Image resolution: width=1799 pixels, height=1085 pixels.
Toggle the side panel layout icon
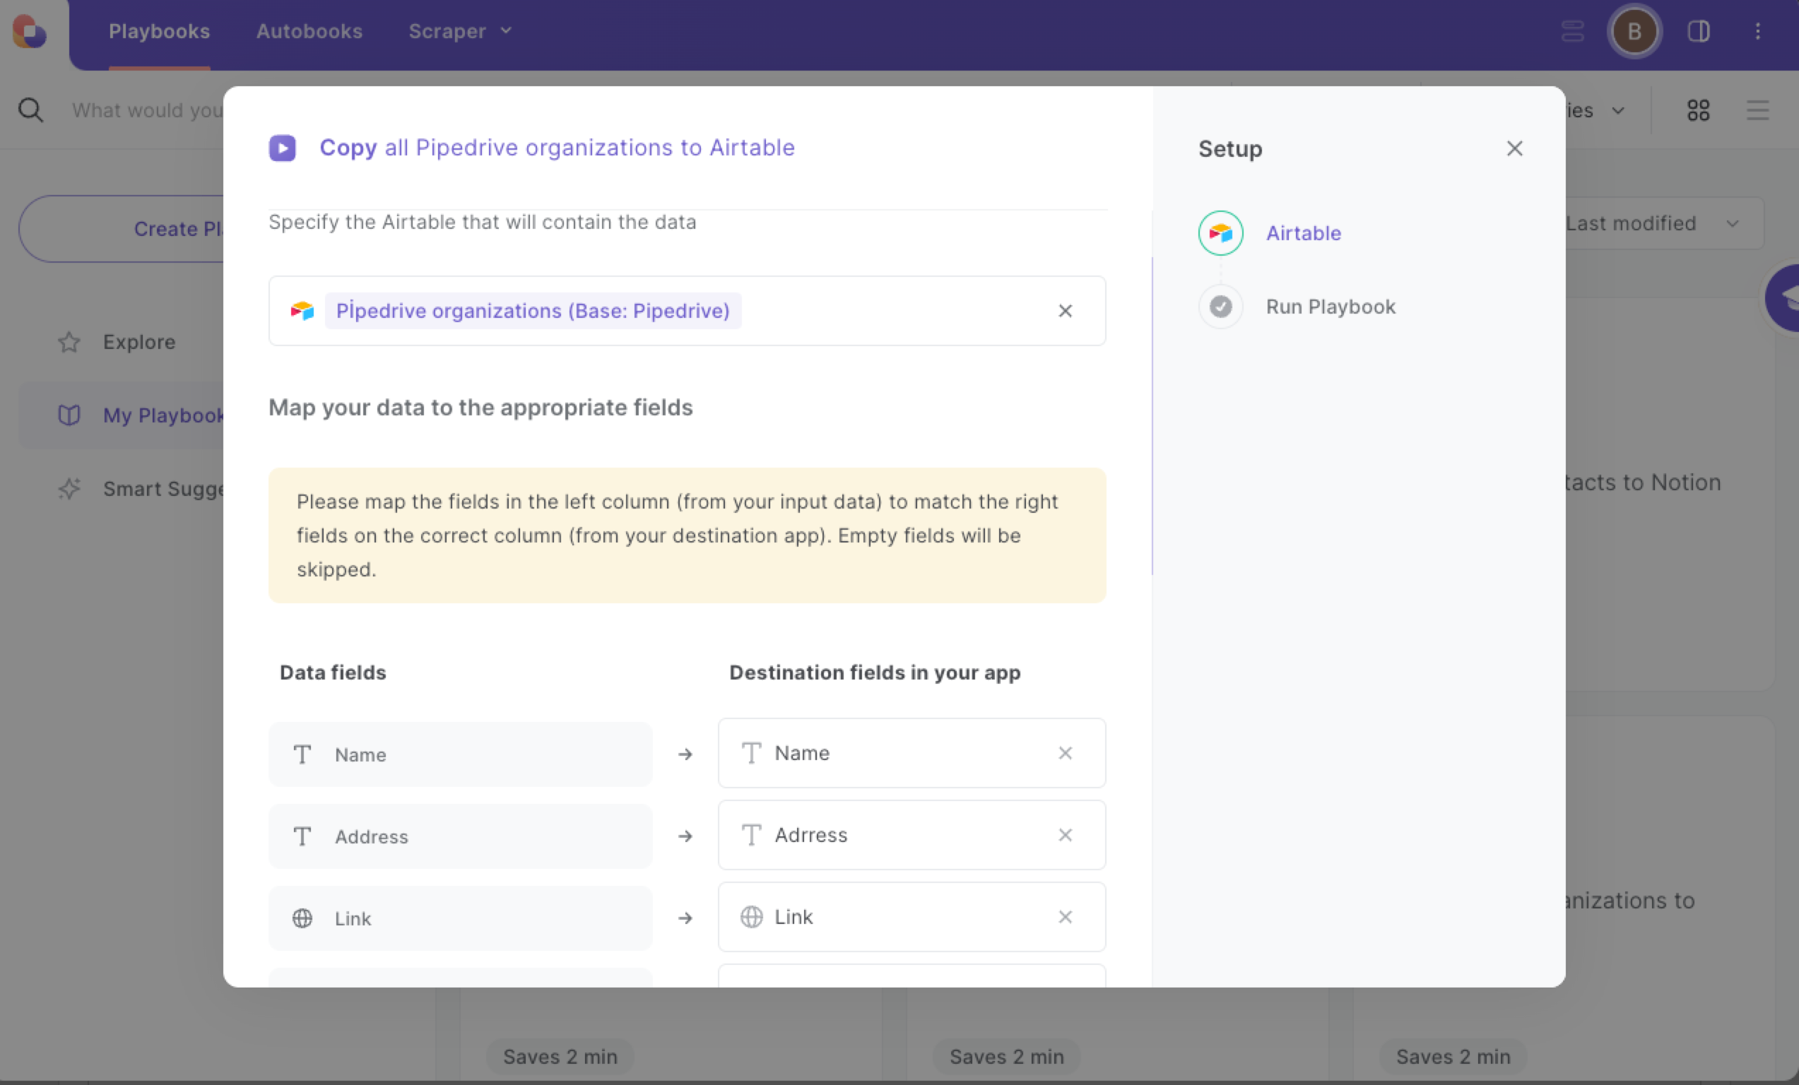1699,31
